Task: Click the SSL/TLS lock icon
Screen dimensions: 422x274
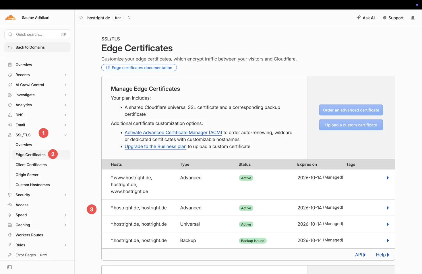Action: (x=10, y=135)
